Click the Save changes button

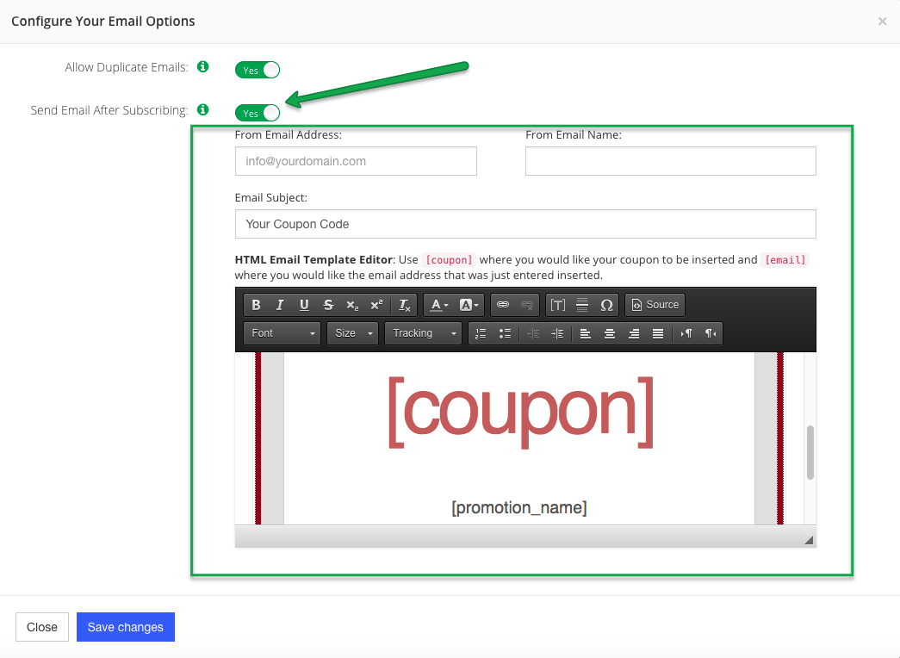click(x=125, y=627)
